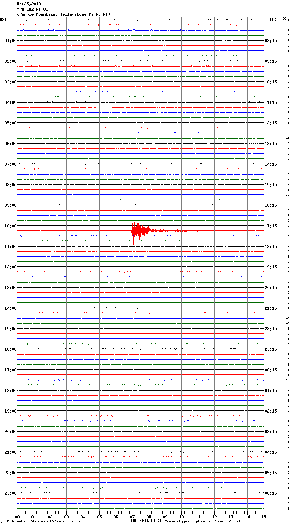
Task: Select the 04:00 MST time label
Action: tap(10, 103)
